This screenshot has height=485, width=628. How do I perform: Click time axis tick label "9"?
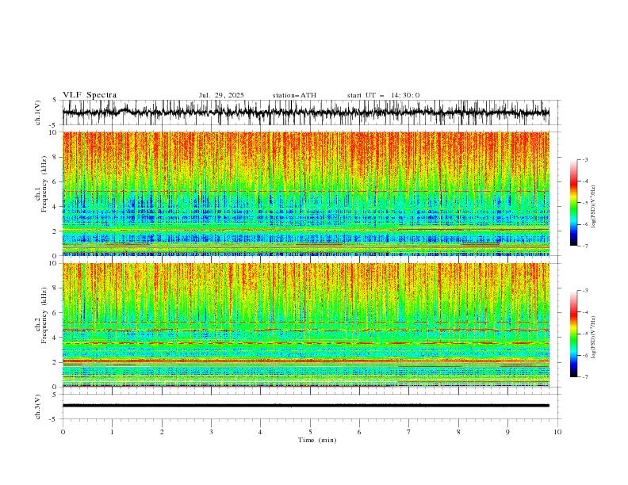pos(507,432)
